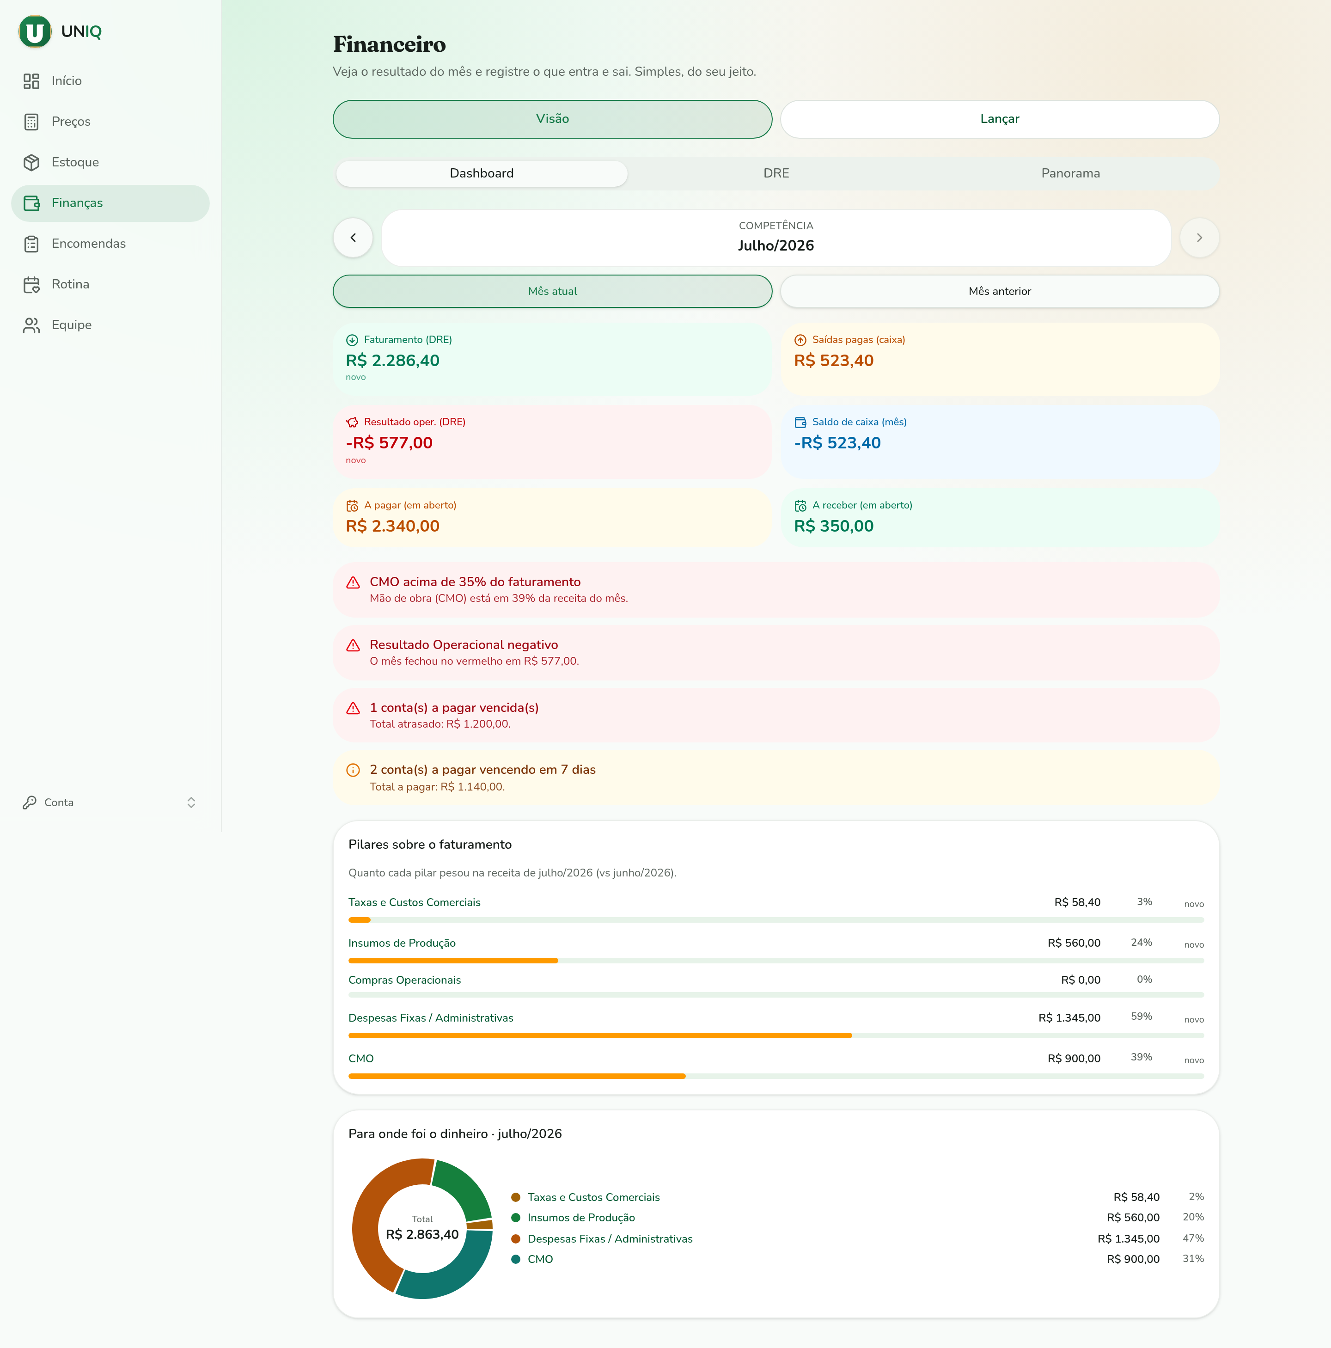Viewport: 1331px width, 1348px height.
Task: Click 'Total atrasado: R$ 1.200,00.' text
Action: coord(440,724)
